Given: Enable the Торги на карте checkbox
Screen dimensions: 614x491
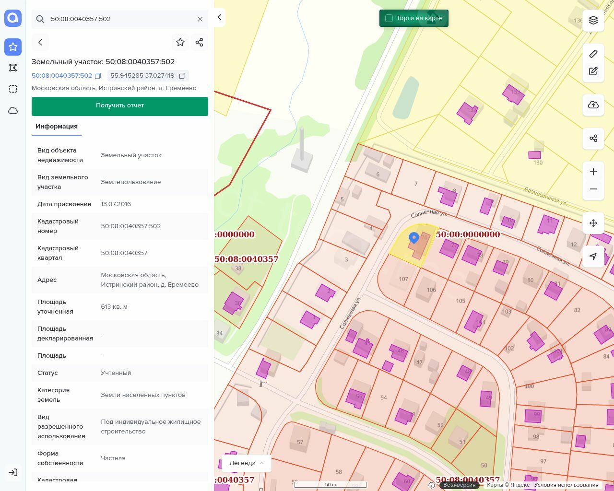Looking at the screenshot, I should [x=389, y=18].
